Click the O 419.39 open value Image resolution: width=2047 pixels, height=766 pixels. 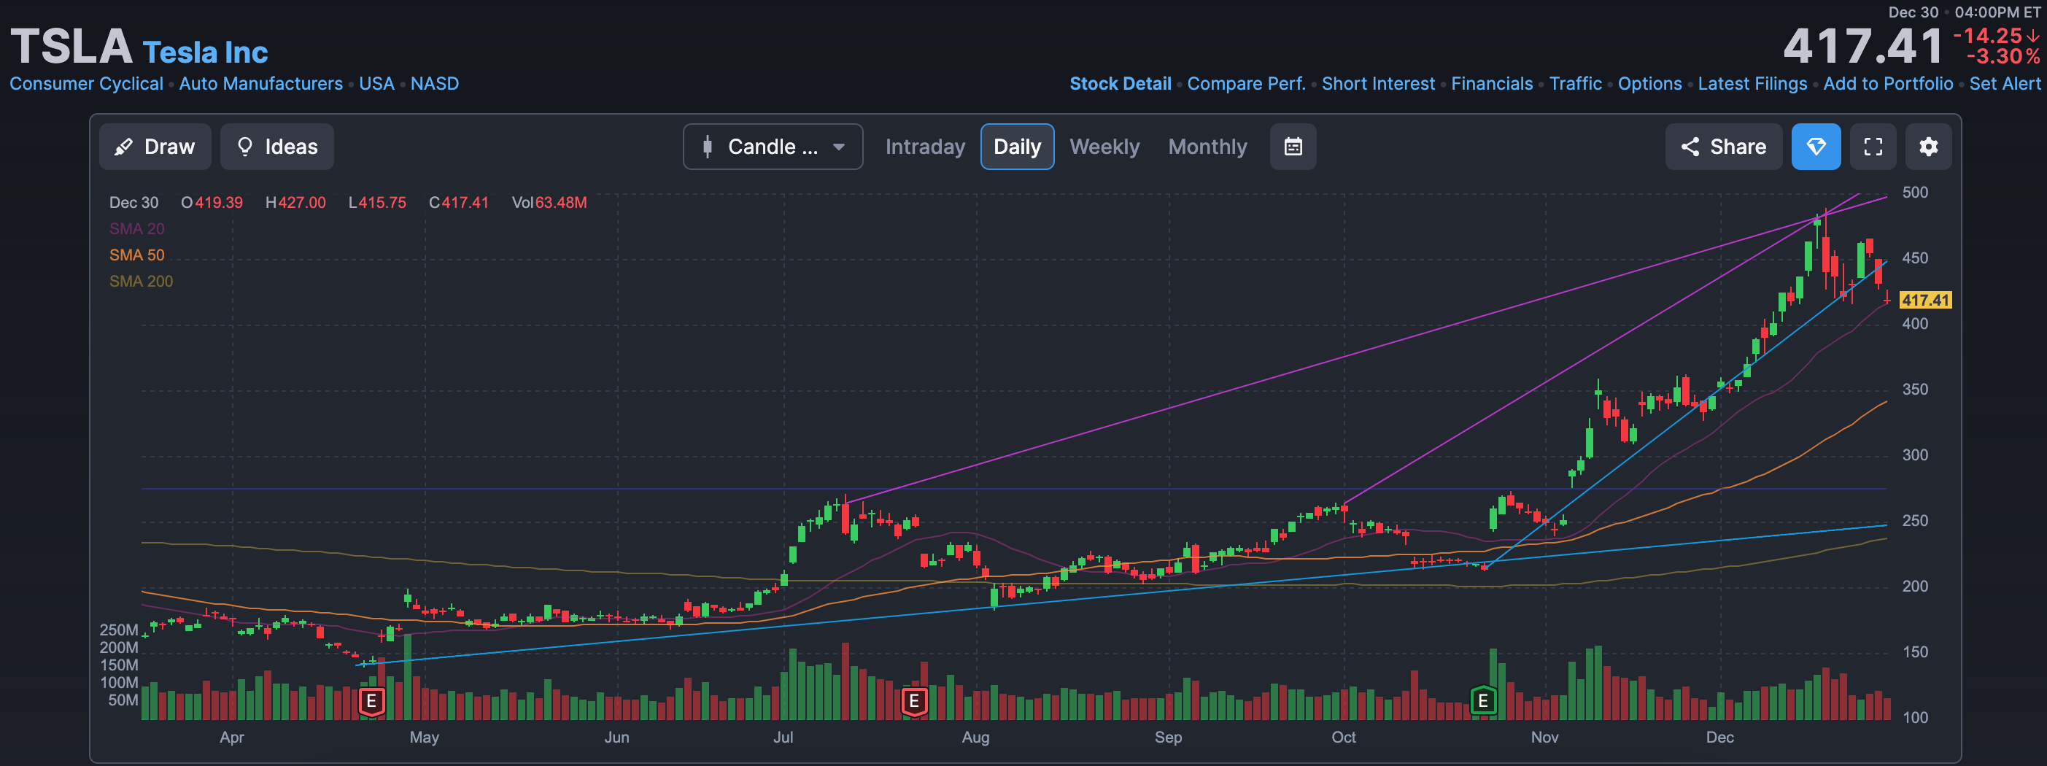(212, 203)
